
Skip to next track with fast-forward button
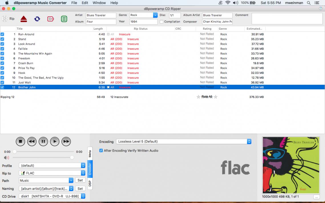pyautogui.click(x=66, y=141)
